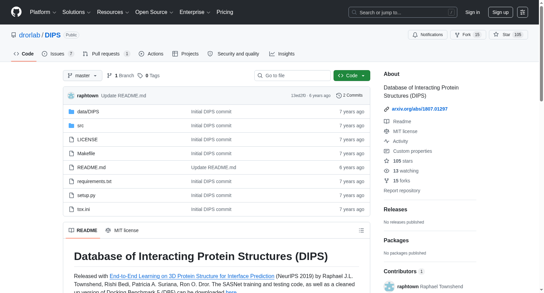Open the src folder
Screen dimensions: 544x293
tap(80, 126)
